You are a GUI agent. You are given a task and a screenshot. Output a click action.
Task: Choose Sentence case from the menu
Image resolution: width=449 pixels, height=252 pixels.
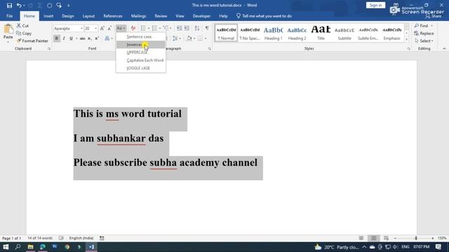point(141,37)
